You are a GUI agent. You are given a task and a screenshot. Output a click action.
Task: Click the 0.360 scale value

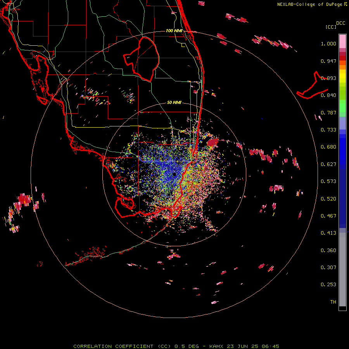(x=328, y=251)
